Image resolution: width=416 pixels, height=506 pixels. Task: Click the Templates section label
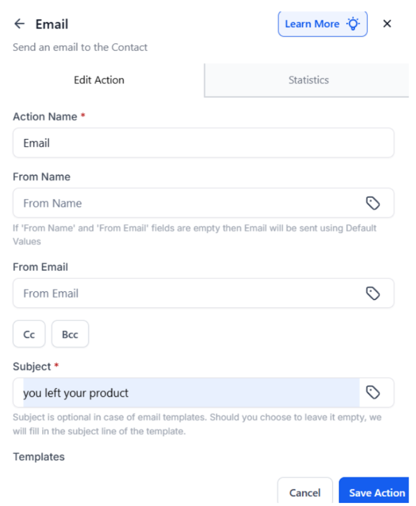(38, 457)
